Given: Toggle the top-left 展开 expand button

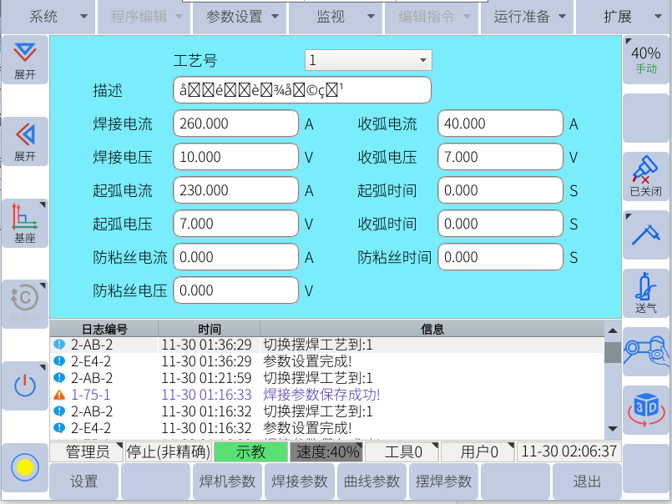Looking at the screenshot, I should [x=24, y=59].
